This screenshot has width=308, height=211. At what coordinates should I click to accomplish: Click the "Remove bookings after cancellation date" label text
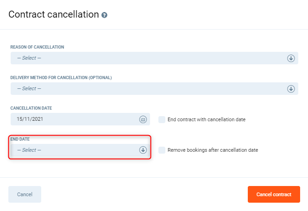coord(213,150)
